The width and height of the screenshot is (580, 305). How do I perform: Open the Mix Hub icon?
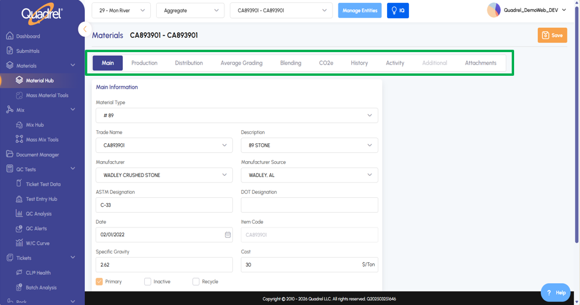(19, 124)
